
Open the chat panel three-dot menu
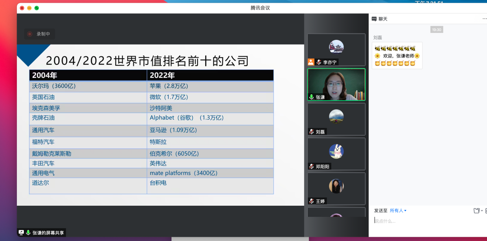point(484,19)
